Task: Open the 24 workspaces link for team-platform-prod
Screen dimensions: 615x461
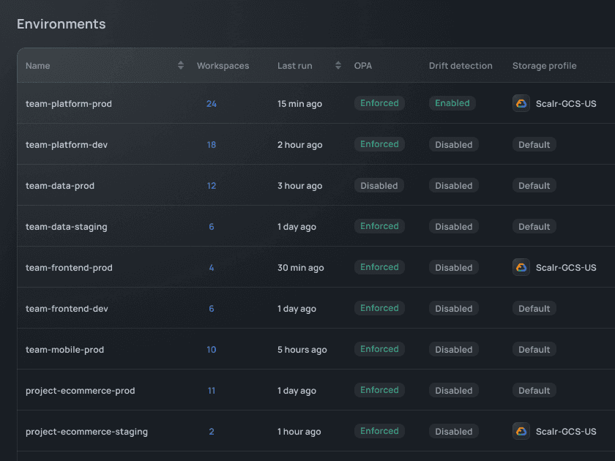Action: click(212, 104)
